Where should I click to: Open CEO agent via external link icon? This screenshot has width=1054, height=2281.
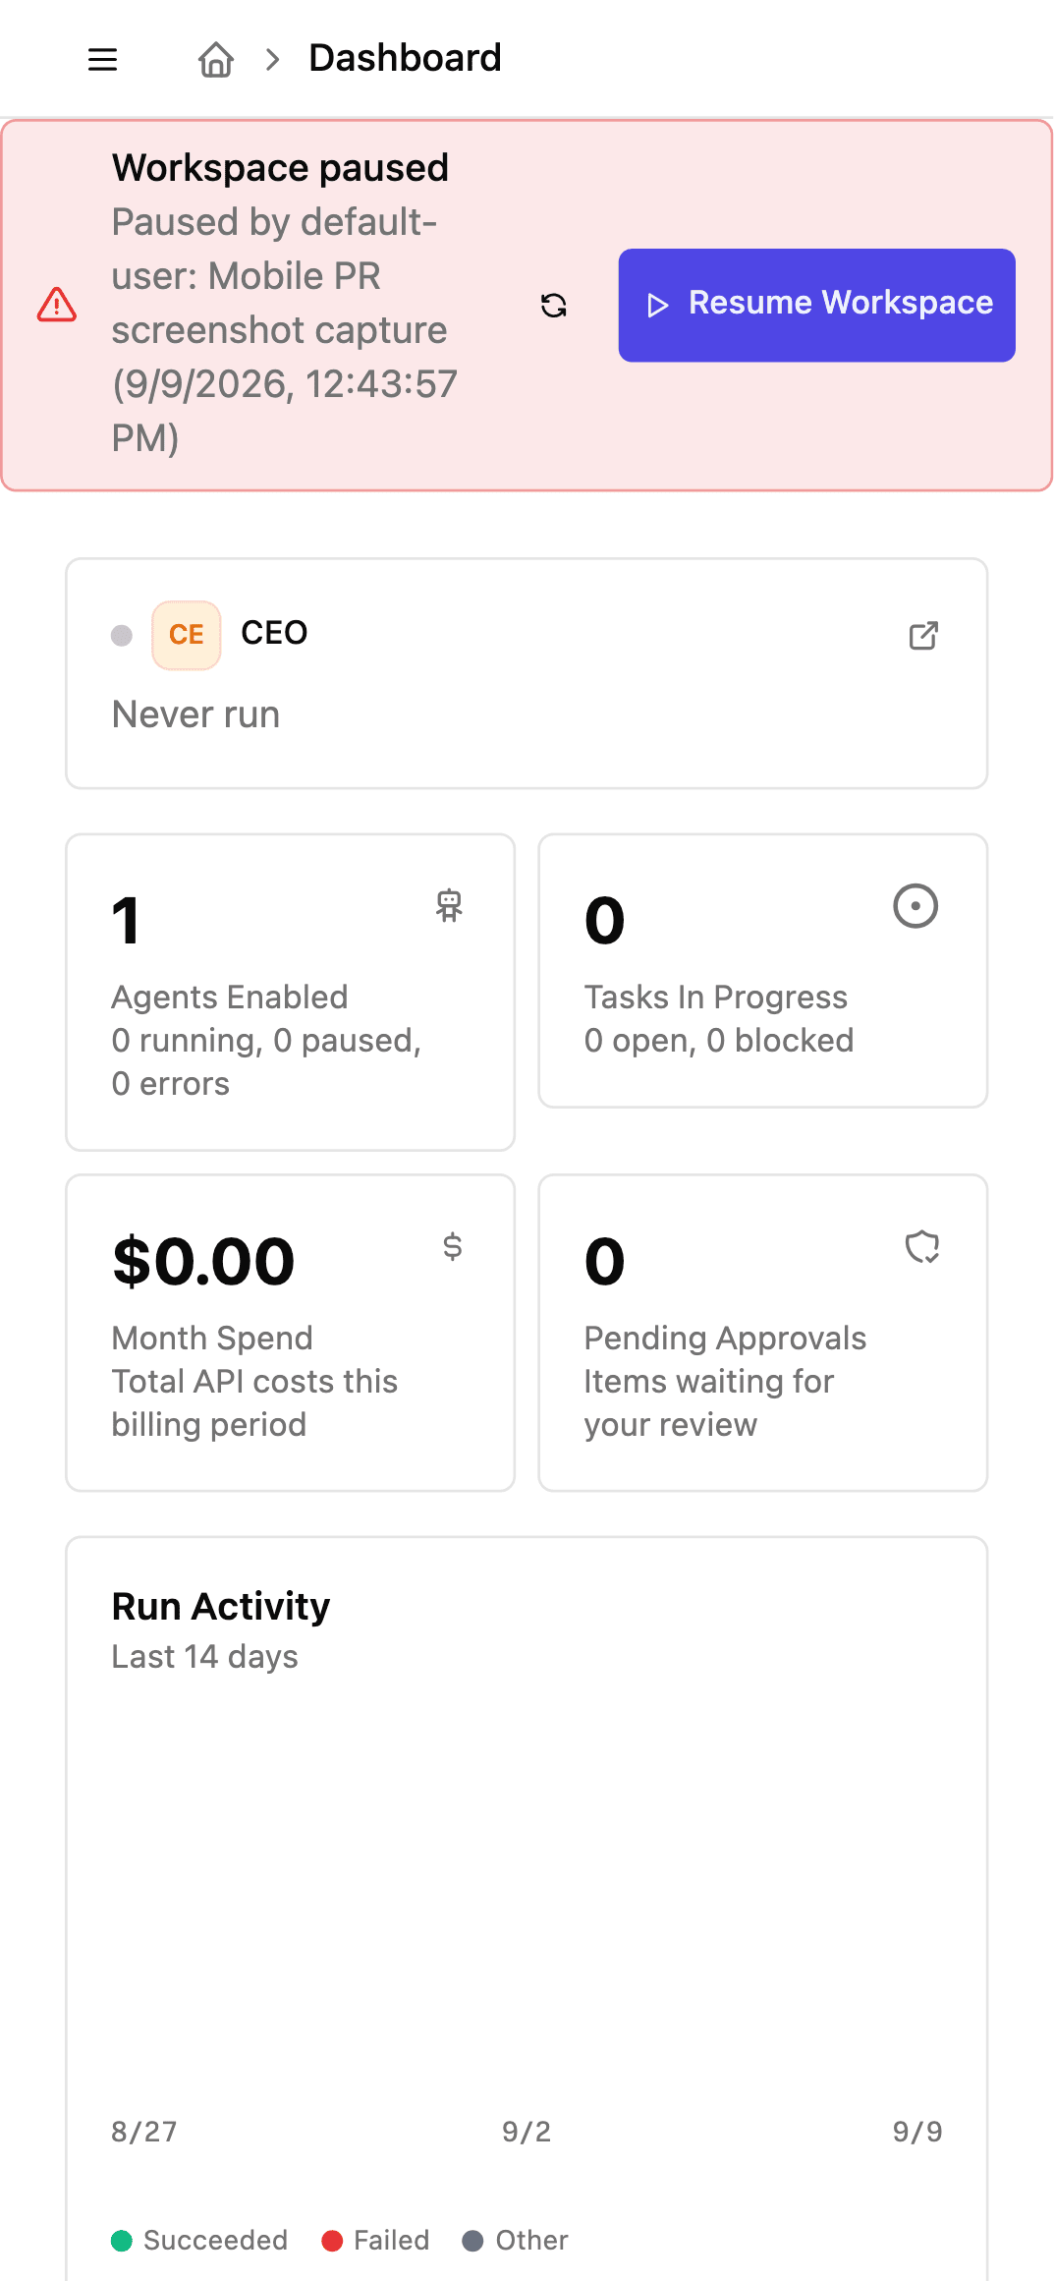923,636
